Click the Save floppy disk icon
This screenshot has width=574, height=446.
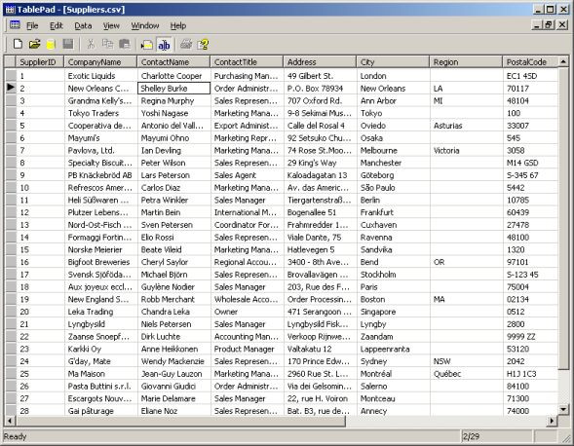pos(68,44)
